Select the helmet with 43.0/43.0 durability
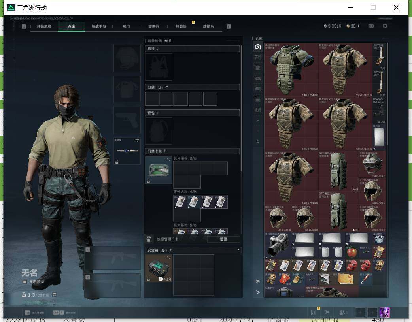The width and height of the screenshot is (412, 322). coord(278,218)
